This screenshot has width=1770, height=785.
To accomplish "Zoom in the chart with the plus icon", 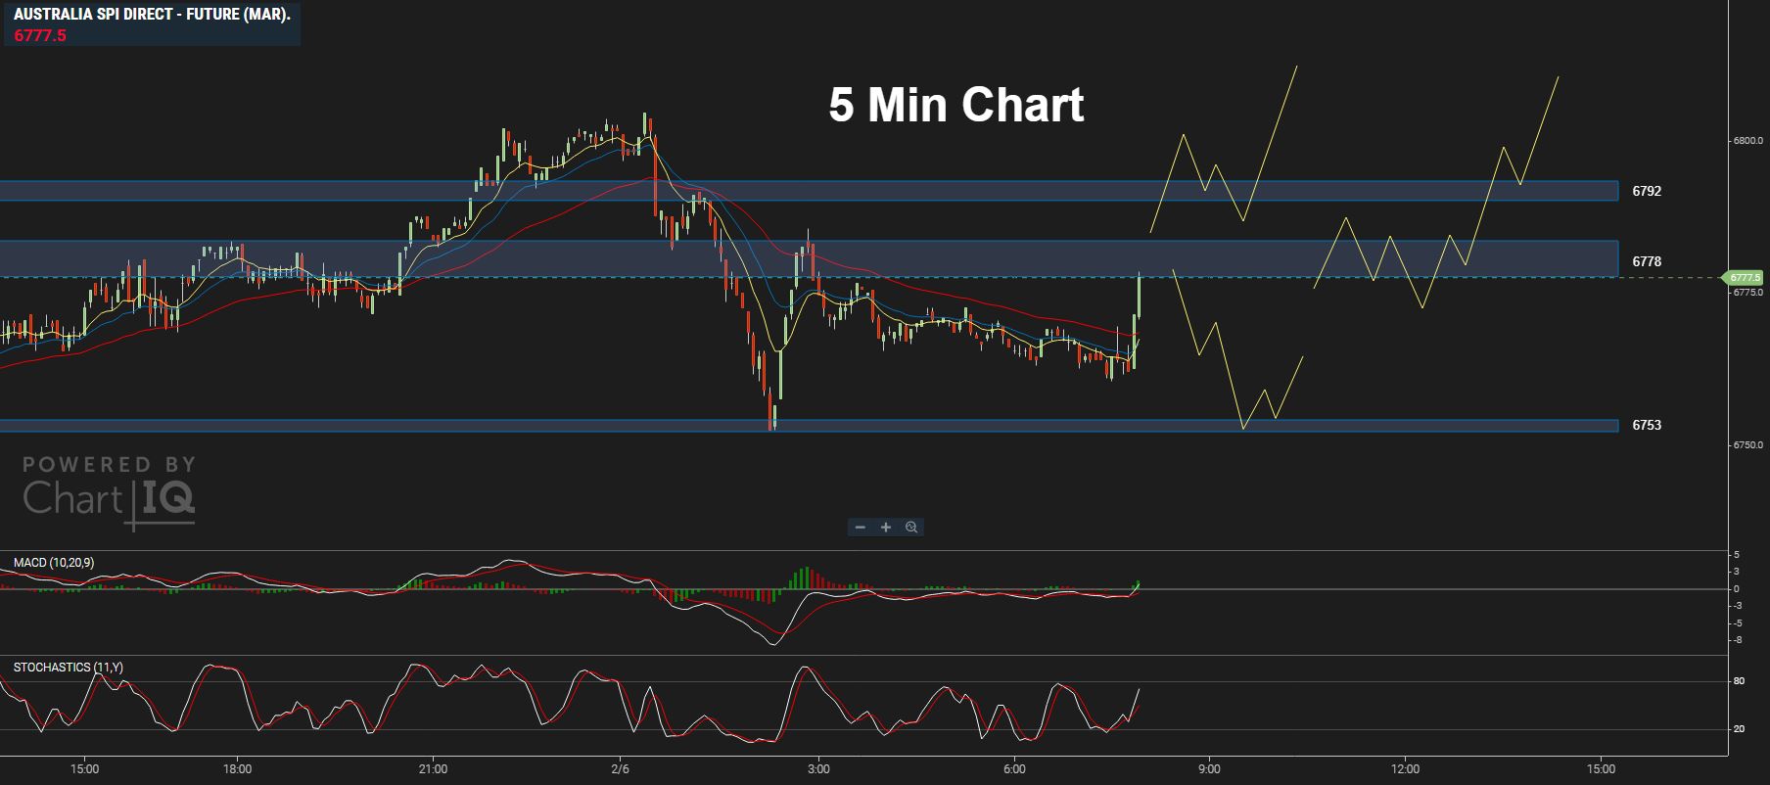I will (886, 528).
